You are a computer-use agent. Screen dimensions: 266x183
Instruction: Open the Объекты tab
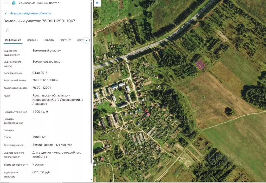click(x=49, y=40)
